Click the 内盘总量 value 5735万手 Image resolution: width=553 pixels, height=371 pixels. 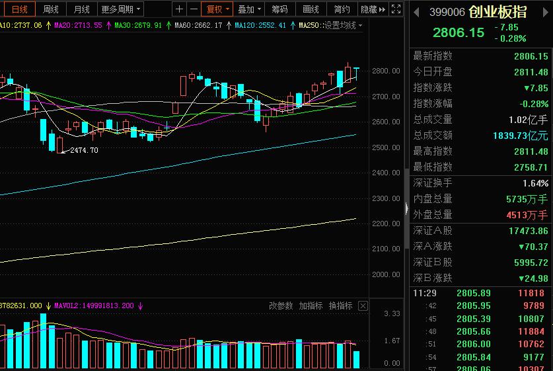pos(527,199)
